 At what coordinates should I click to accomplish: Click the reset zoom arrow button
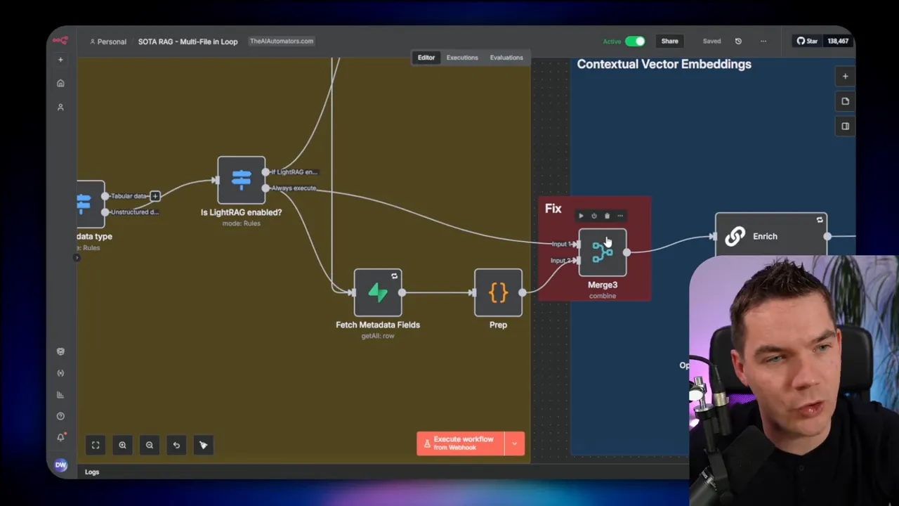pyautogui.click(x=176, y=445)
